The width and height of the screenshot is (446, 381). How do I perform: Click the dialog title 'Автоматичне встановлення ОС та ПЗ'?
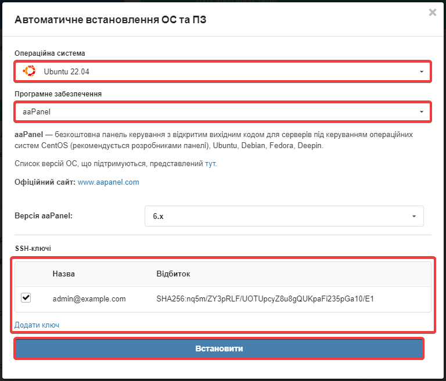(110, 20)
